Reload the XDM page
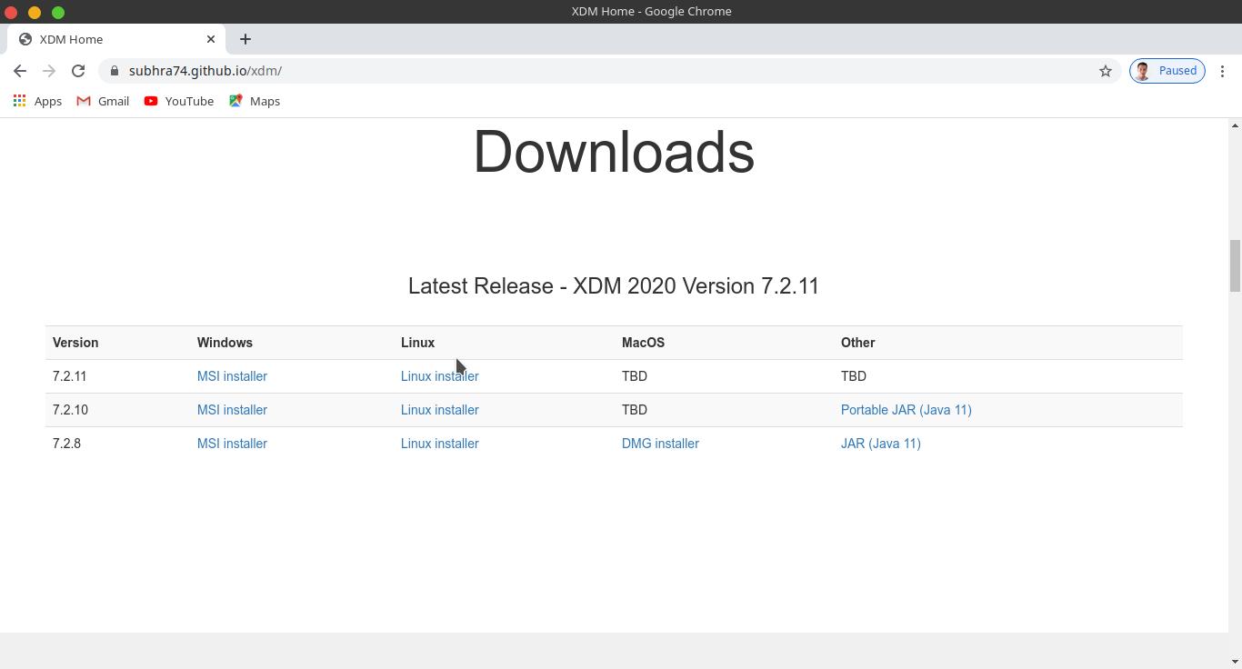The height and width of the screenshot is (669, 1242). pyautogui.click(x=78, y=71)
